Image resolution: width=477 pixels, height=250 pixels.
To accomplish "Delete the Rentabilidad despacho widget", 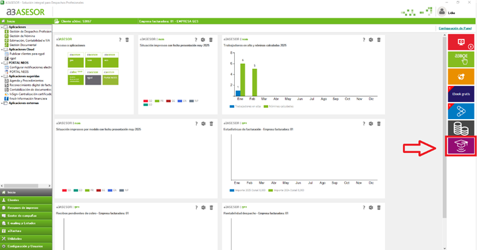I will click(x=379, y=207).
